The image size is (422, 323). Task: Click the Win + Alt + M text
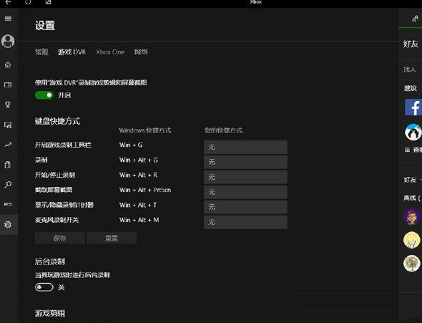(x=139, y=220)
